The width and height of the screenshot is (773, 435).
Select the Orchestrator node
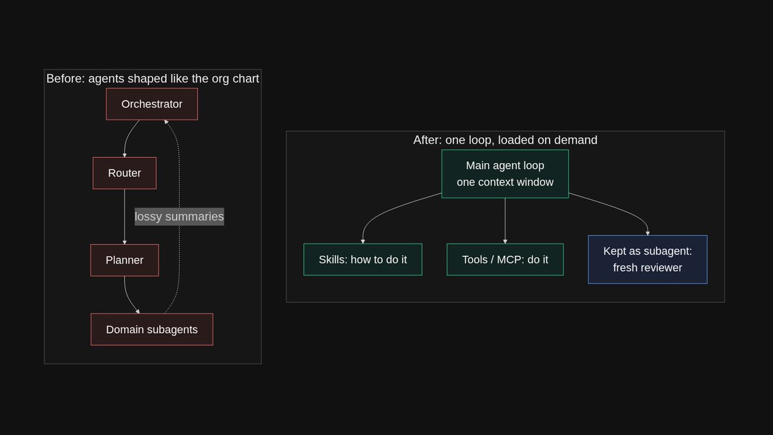152,104
